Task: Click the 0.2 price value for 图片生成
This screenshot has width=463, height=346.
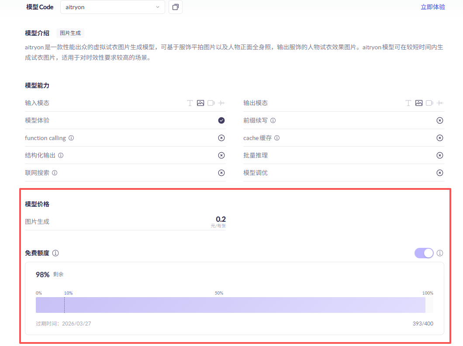Action: point(221,219)
